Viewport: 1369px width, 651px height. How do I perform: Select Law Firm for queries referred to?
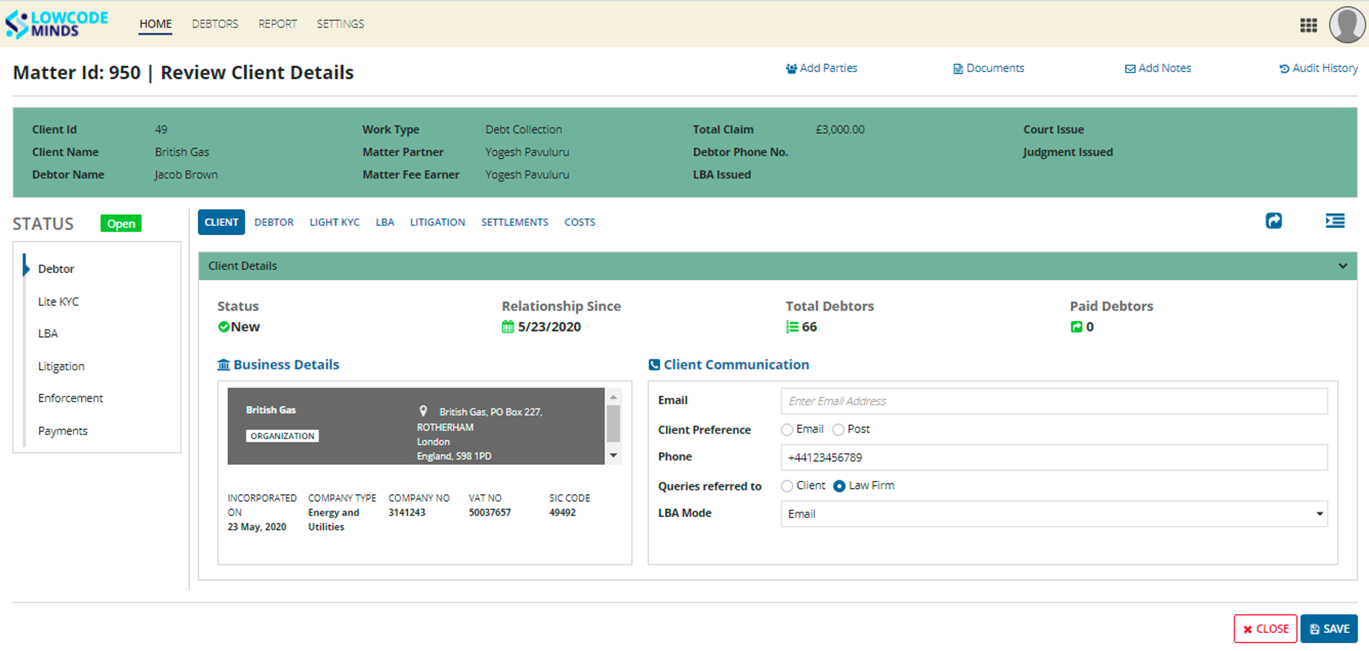839,486
